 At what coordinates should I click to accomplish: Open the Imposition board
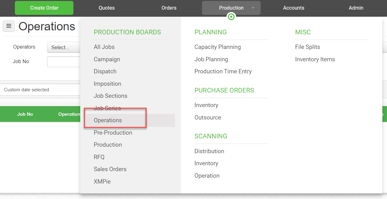coord(107,84)
